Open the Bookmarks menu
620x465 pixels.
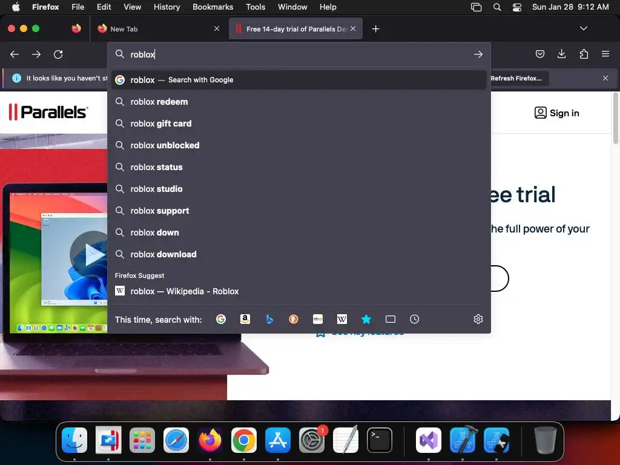pos(213,7)
